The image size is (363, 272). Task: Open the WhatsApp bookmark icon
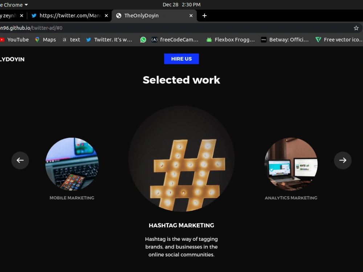coord(143,40)
